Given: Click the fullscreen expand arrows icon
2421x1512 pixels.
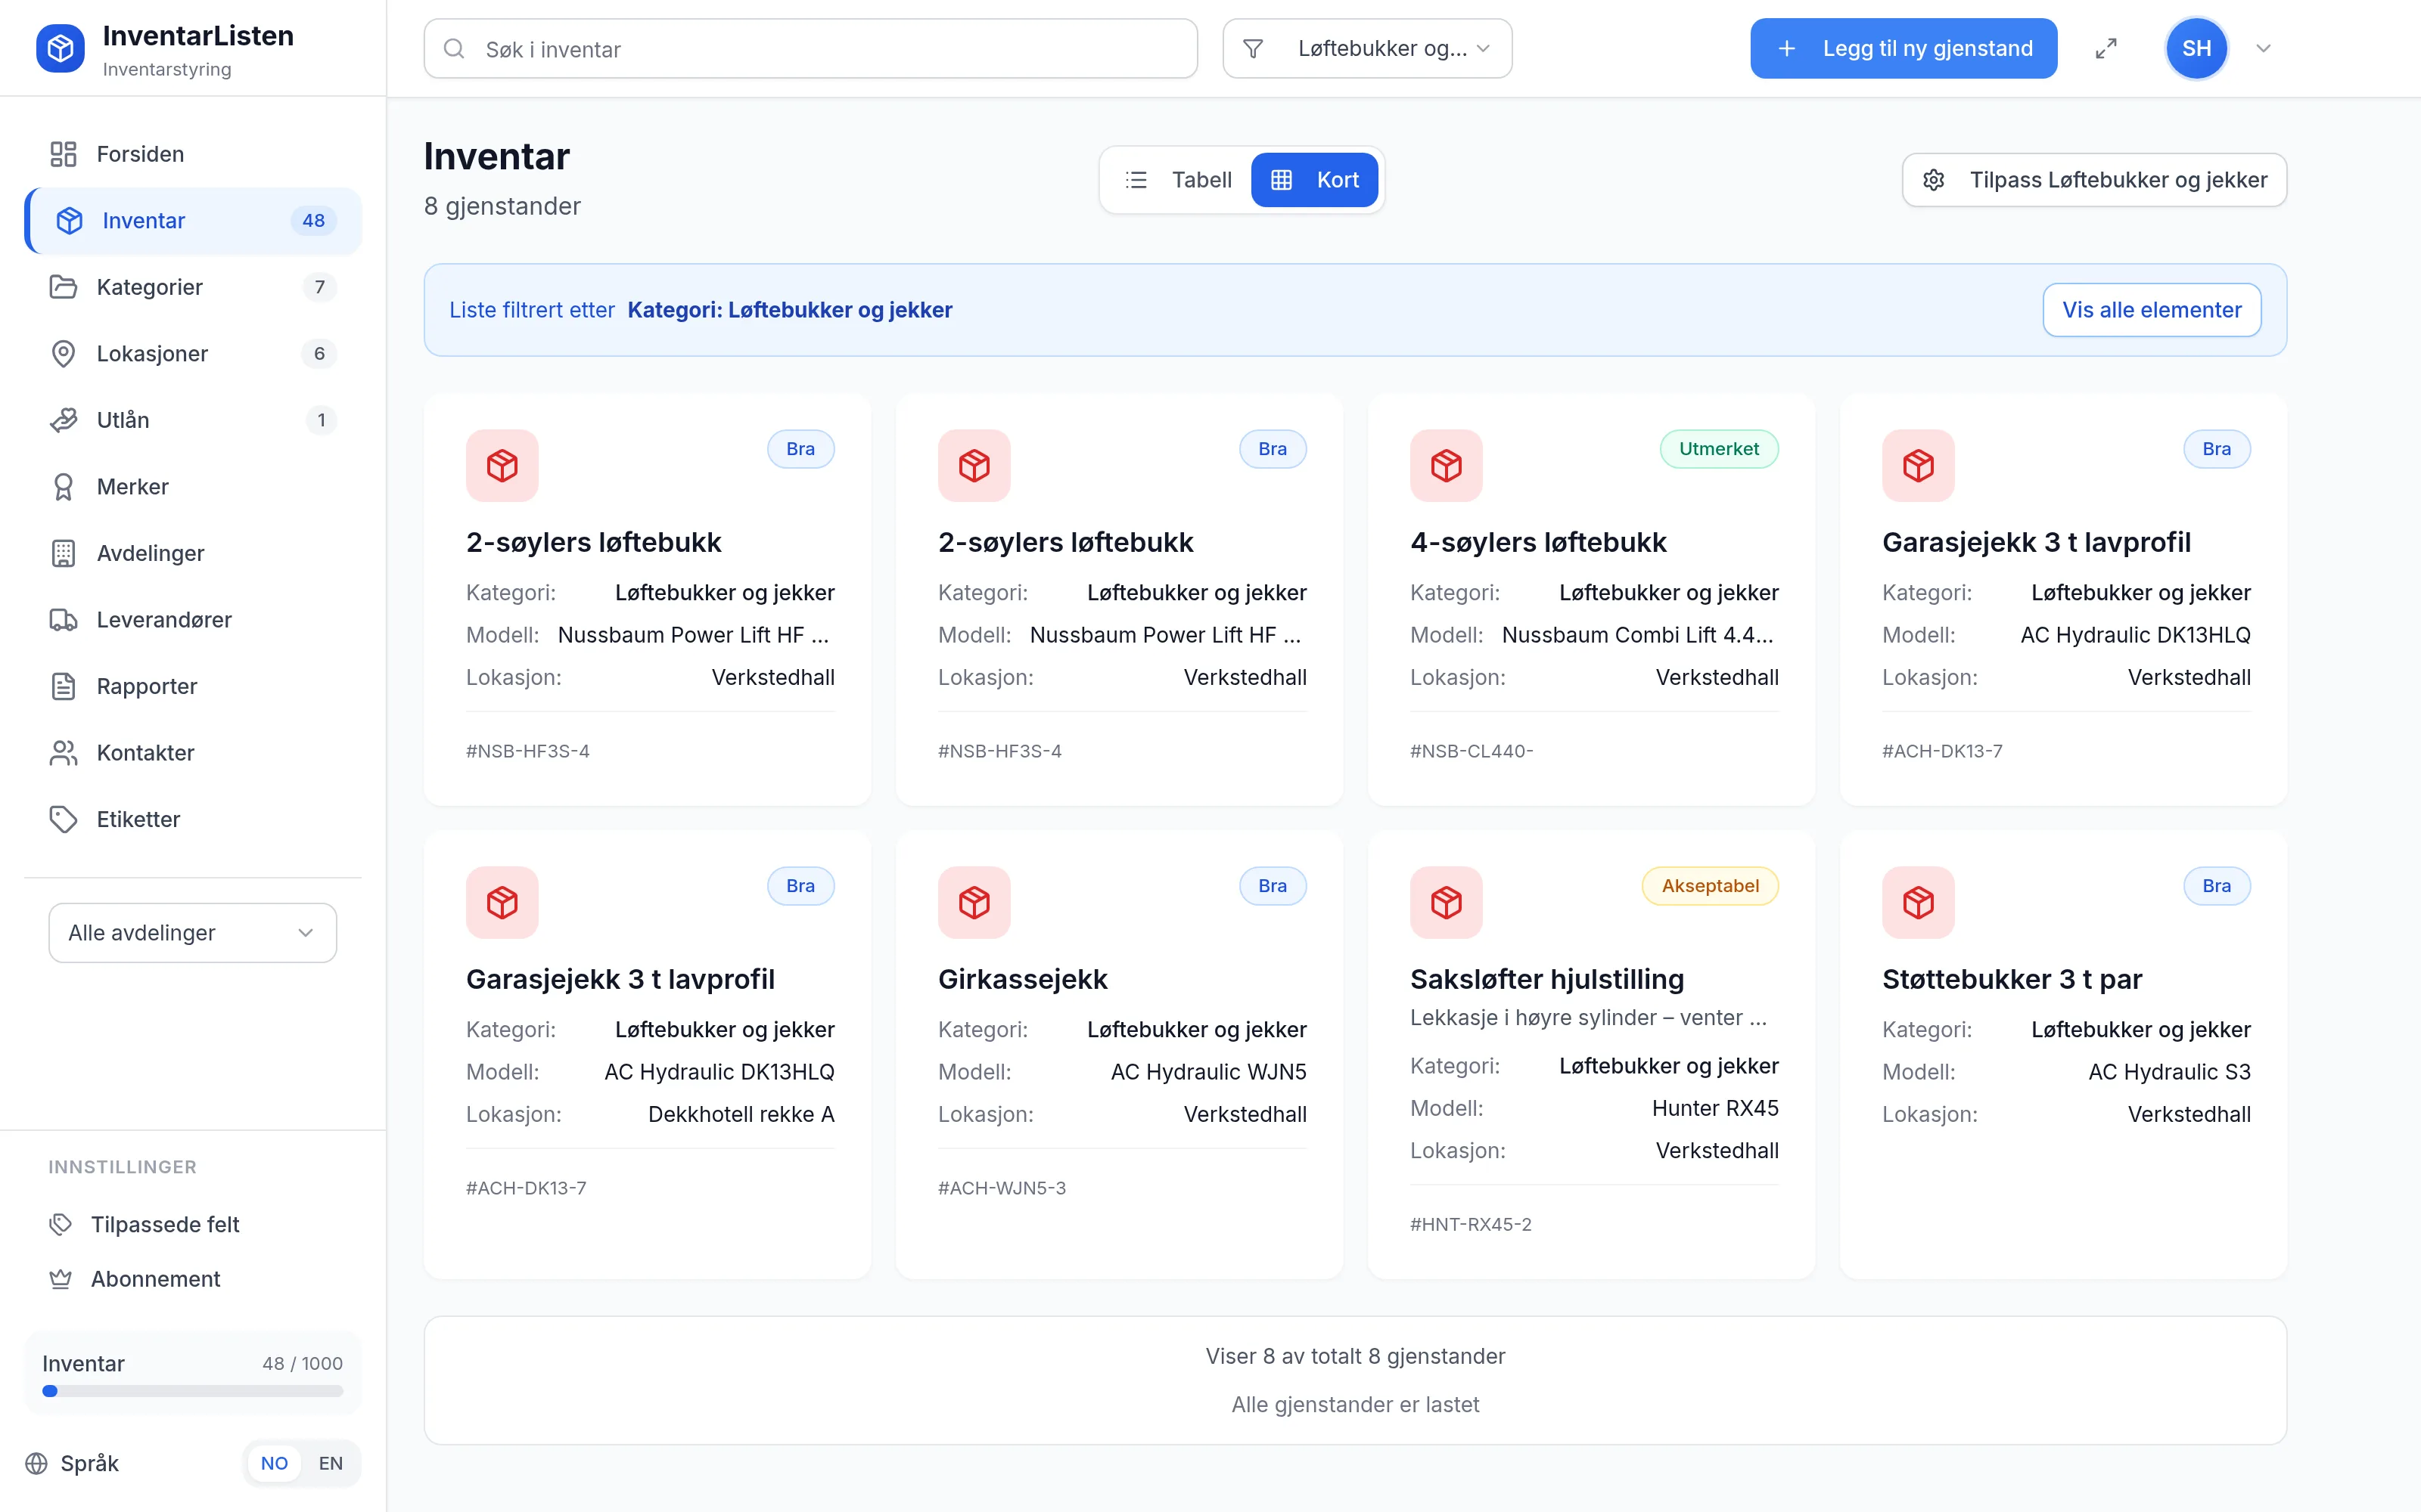Looking at the screenshot, I should tap(2106, 48).
